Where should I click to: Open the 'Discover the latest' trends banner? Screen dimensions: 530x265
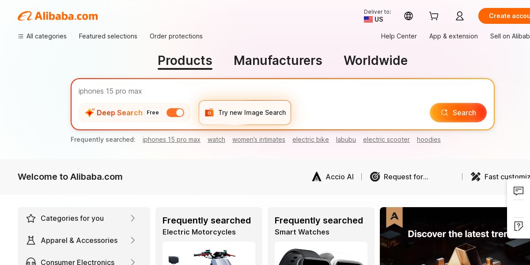(x=455, y=236)
